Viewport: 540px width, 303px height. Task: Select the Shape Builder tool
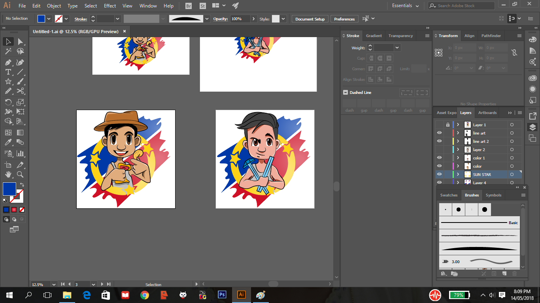[x=8, y=122]
